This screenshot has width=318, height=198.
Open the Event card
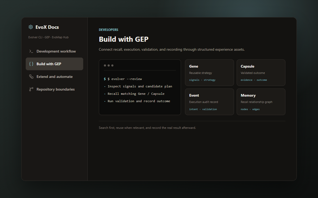(209, 102)
